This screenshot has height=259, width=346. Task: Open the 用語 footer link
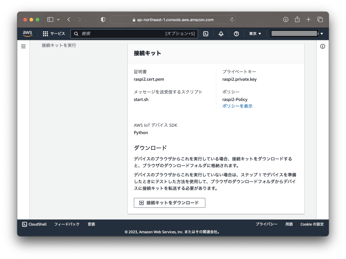(x=289, y=224)
